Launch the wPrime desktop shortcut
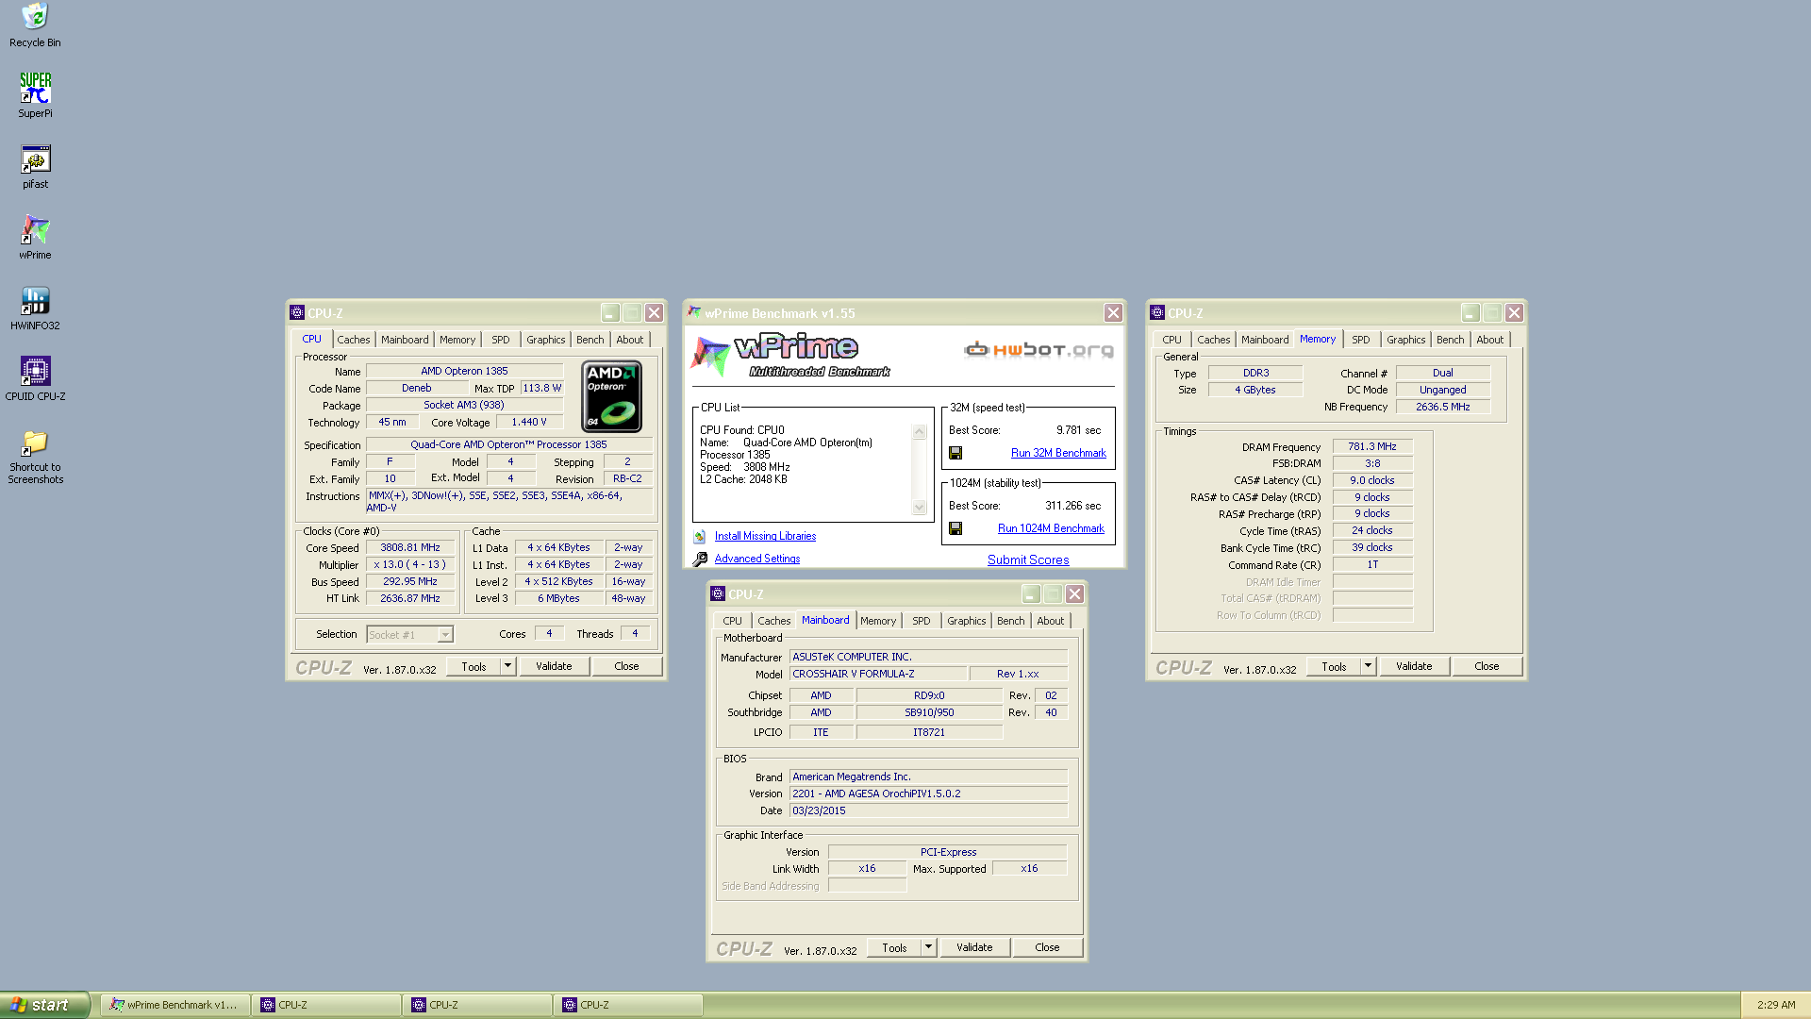Image resolution: width=1811 pixels, height=1019 pixels. coord(35,229)
